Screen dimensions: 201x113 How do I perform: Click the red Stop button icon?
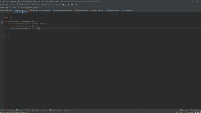[59, 5]
